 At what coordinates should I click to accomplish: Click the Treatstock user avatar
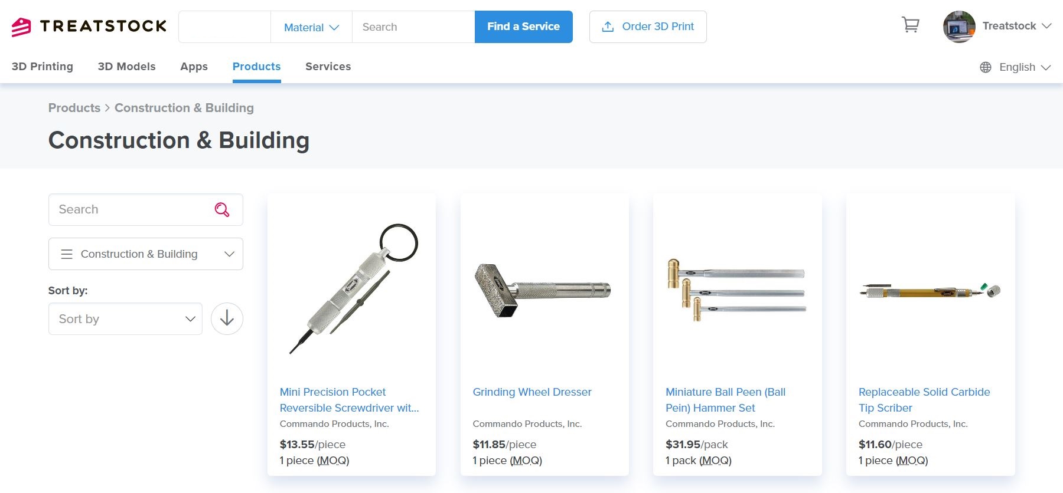tap(959, 27)
